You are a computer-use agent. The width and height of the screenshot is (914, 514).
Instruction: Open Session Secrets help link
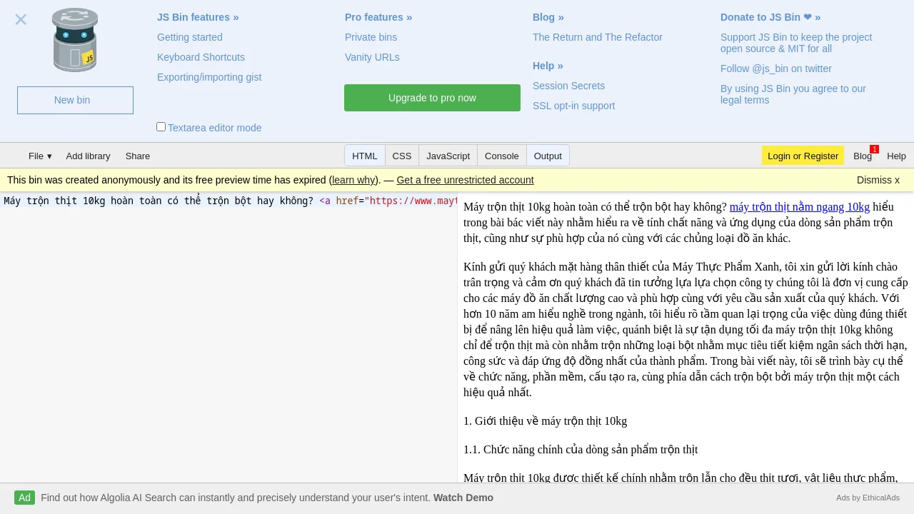(568, 86)
